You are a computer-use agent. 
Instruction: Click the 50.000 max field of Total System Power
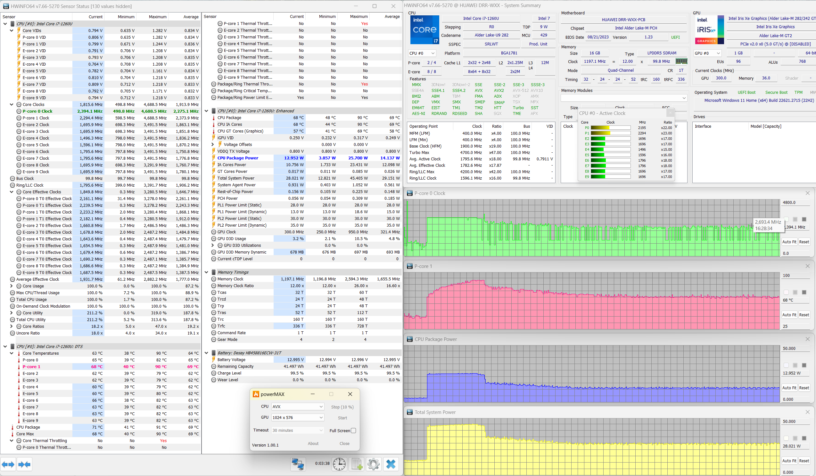pos(795,421)
